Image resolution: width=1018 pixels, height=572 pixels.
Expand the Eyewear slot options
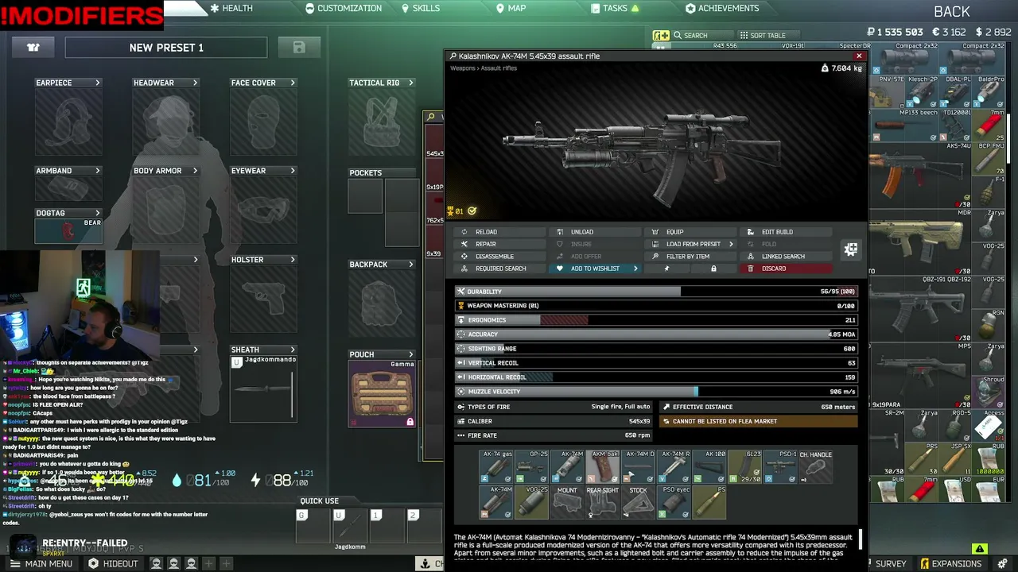coord(293,171)
